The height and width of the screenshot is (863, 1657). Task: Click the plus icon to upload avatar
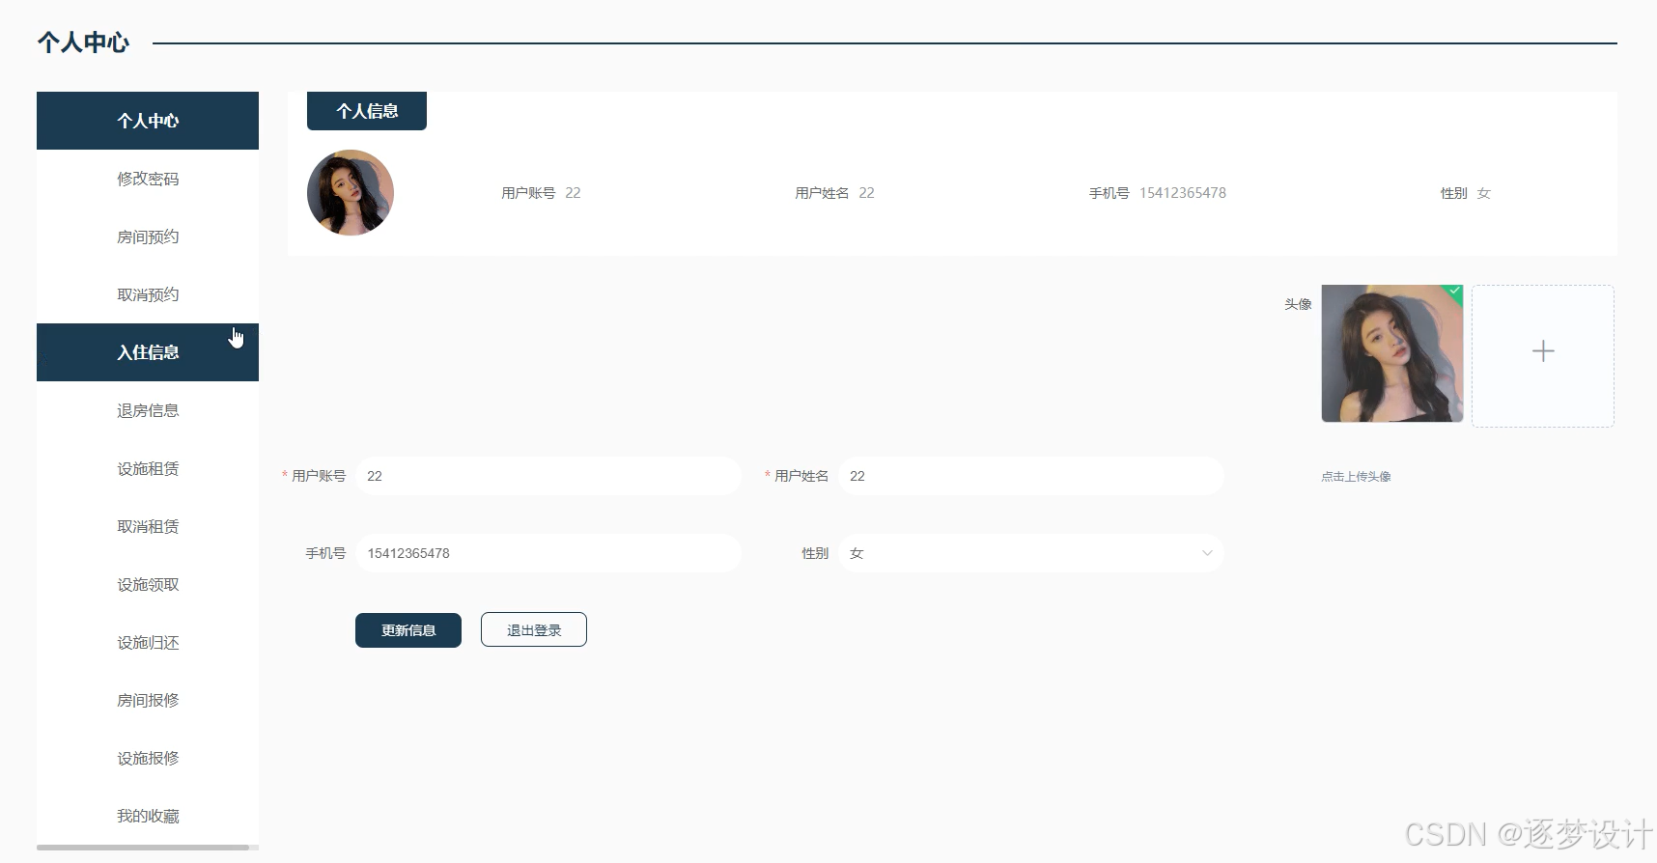[1543, 351]
